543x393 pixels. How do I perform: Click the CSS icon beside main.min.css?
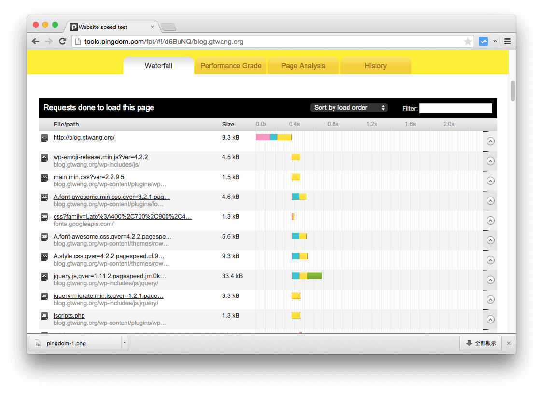44,177
